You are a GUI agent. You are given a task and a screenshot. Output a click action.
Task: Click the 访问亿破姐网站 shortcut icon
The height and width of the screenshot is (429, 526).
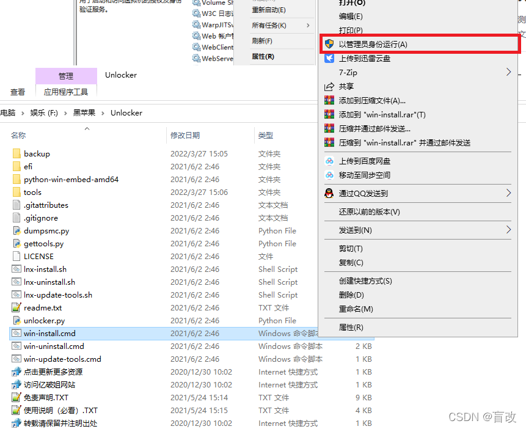16,384
